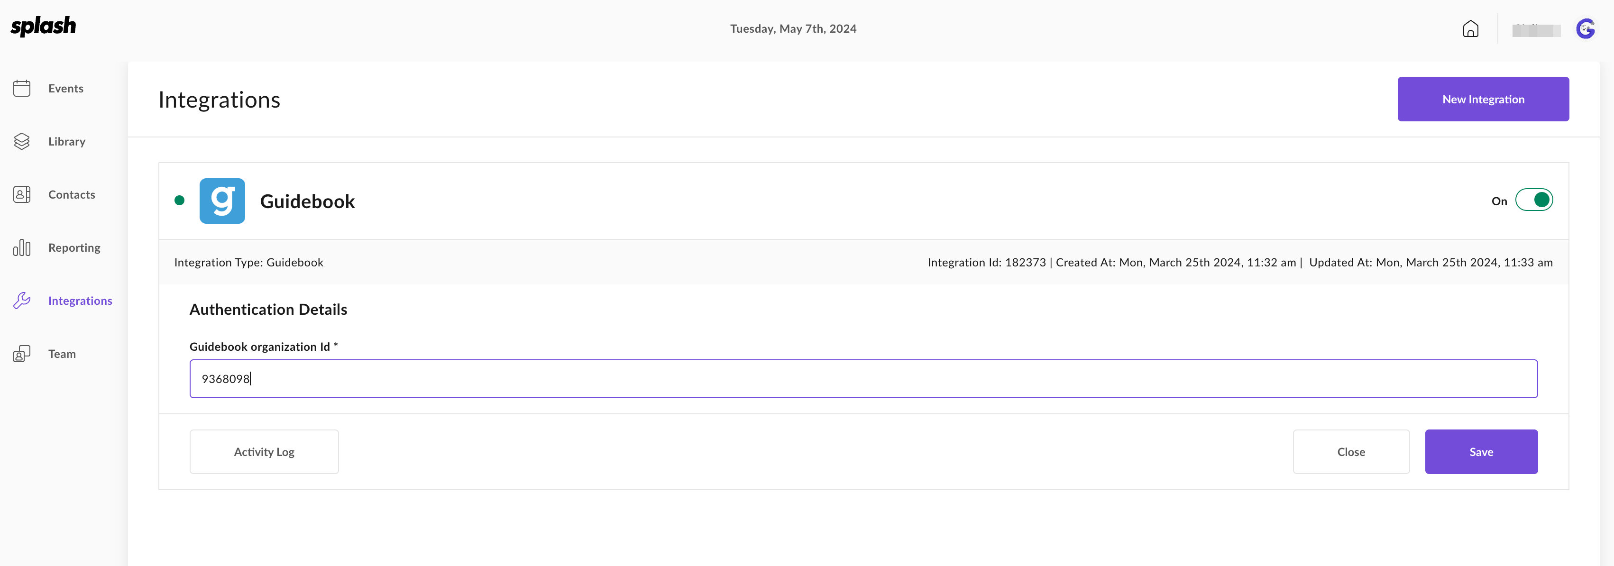Click the Guidebook organization Id label
The width and height of the screenshot is (1614, 566).
(x=263, y=347)
